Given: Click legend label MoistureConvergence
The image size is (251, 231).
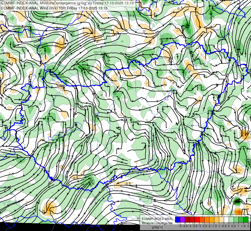Looking at the screenshot, I should [x=157, y=223].
